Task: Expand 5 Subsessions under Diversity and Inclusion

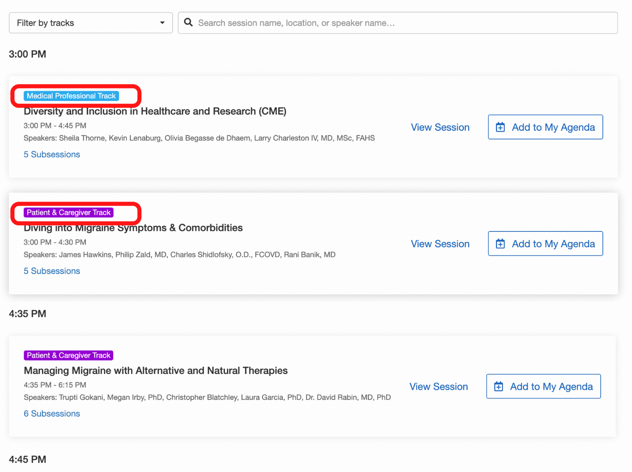Action: 52,154
